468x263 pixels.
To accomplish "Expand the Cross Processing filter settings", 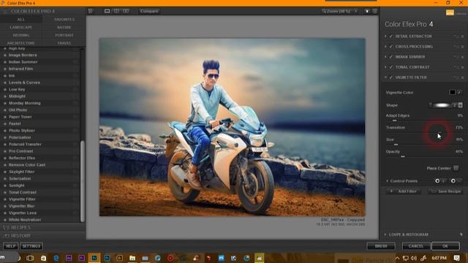I will 385,47.
